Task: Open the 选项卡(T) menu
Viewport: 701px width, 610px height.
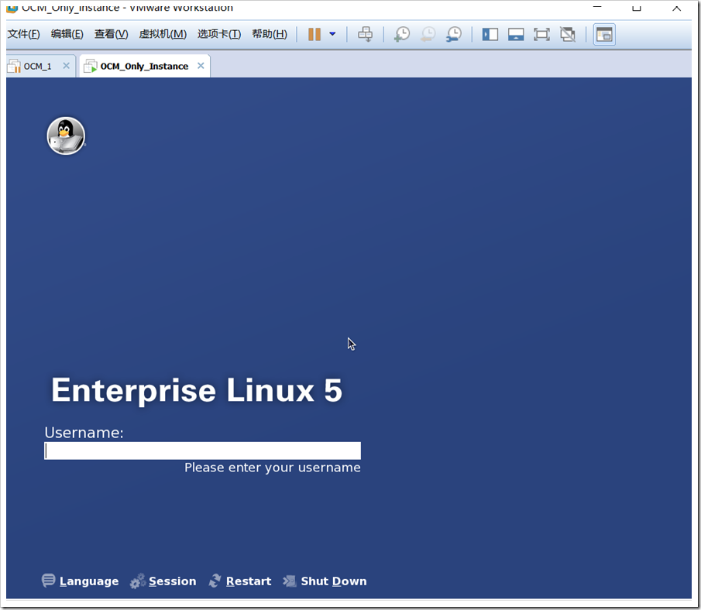Action: pyautogui.click(x=219, y=34)
